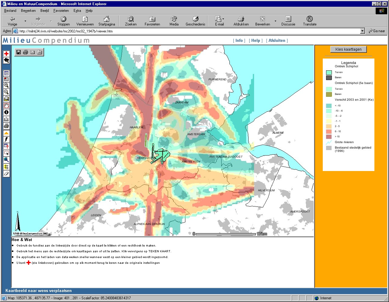The width and height of the screenshot is (389, 302).
Task: Open the Afsluiten link
Action: pyautogui.click(x=277, y=41)
